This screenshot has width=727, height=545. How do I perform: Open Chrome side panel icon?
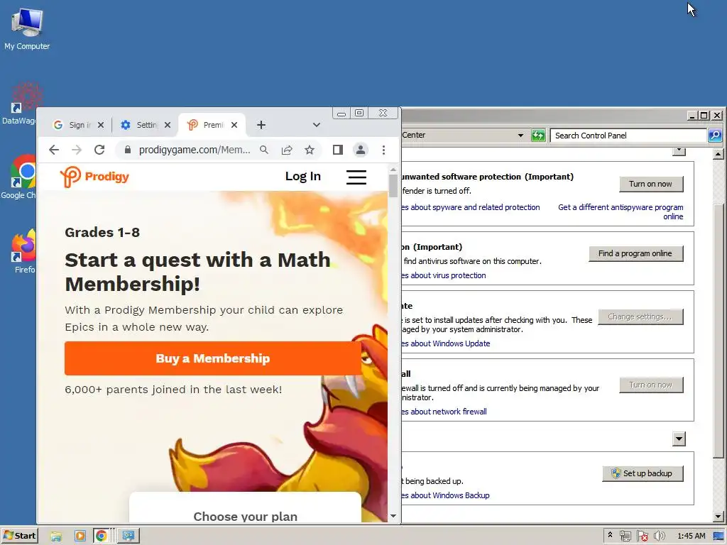(337, 150)
